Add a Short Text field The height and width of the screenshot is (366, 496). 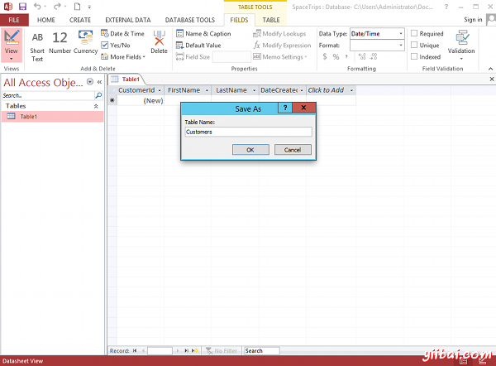coord(37,43)
